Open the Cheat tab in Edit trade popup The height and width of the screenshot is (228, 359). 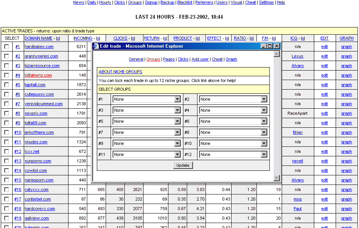(217, 59)
